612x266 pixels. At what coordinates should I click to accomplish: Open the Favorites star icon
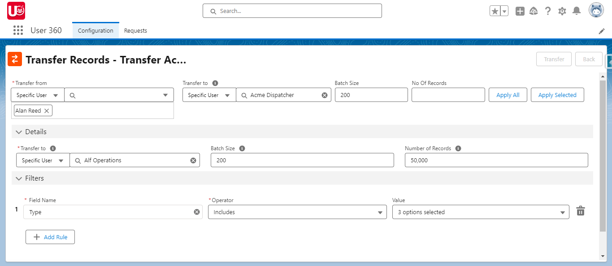click(x=495, y=11)
